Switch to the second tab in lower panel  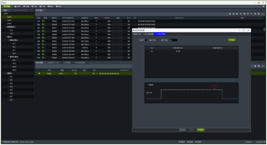(x=53, y=63)
